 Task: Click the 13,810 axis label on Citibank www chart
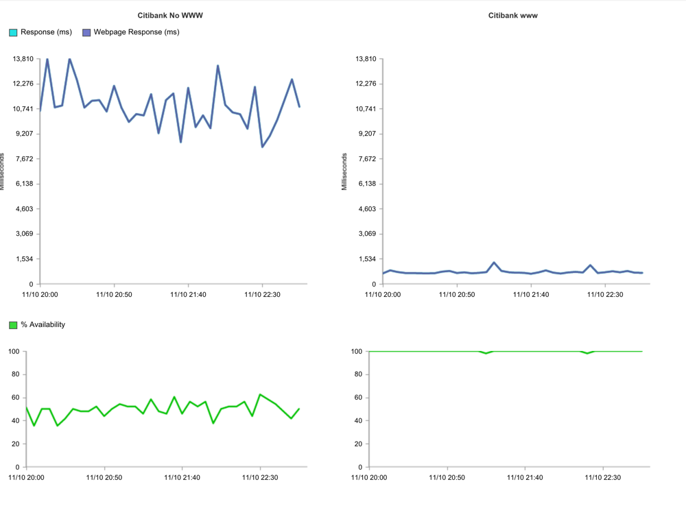[x=366, y=58]
